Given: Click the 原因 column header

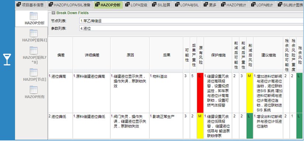Looking at the screenshot, I should click(130, 55).
